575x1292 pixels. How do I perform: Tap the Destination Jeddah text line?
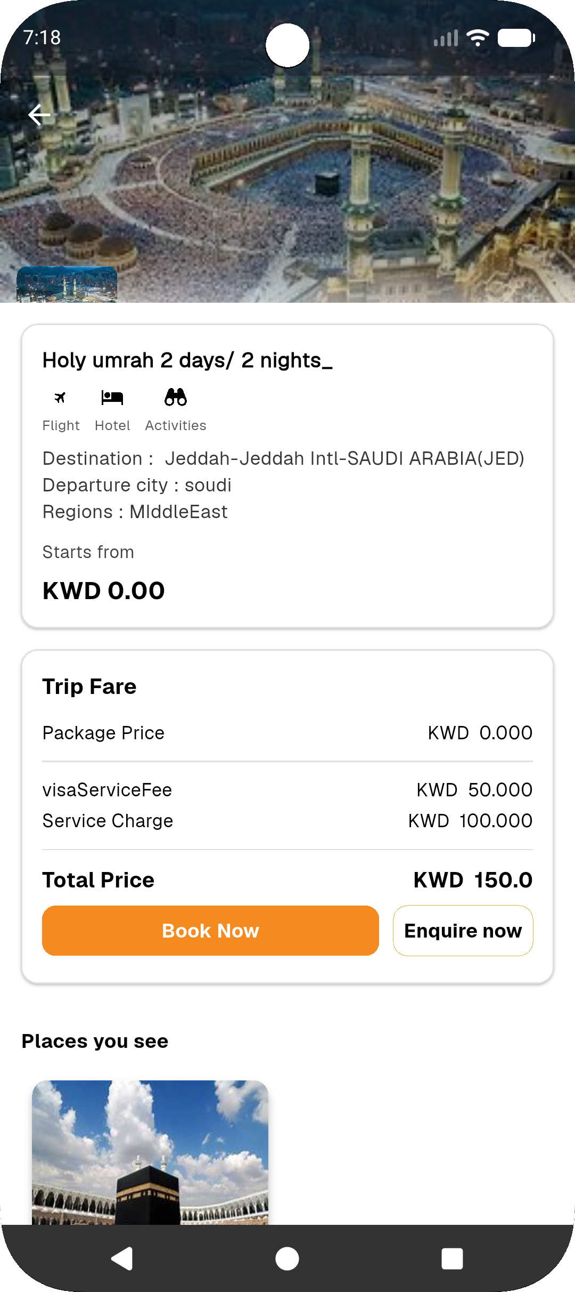click(283, 458)
